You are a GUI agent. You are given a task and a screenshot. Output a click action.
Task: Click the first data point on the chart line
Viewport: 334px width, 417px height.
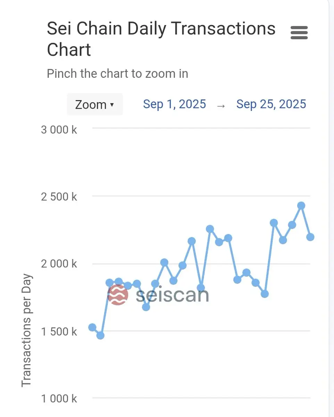click(x=92, y=327)
